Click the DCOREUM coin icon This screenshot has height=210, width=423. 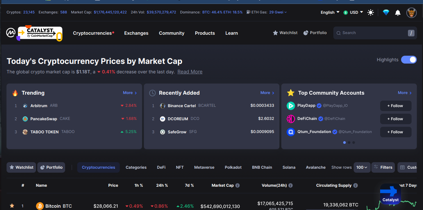pyautogui.click(x=163, y=119)
